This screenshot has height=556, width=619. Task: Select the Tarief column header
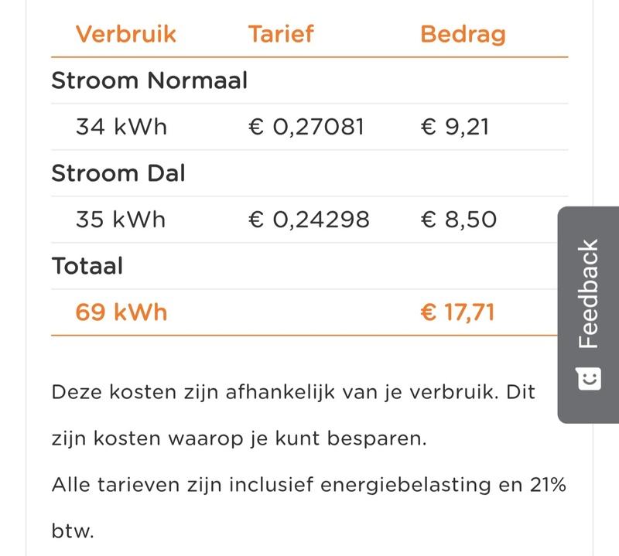[281, 34]
